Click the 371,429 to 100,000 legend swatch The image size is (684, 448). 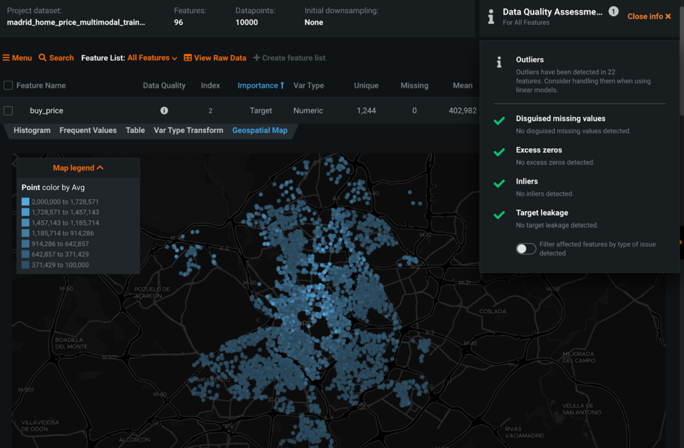(25, 265)
